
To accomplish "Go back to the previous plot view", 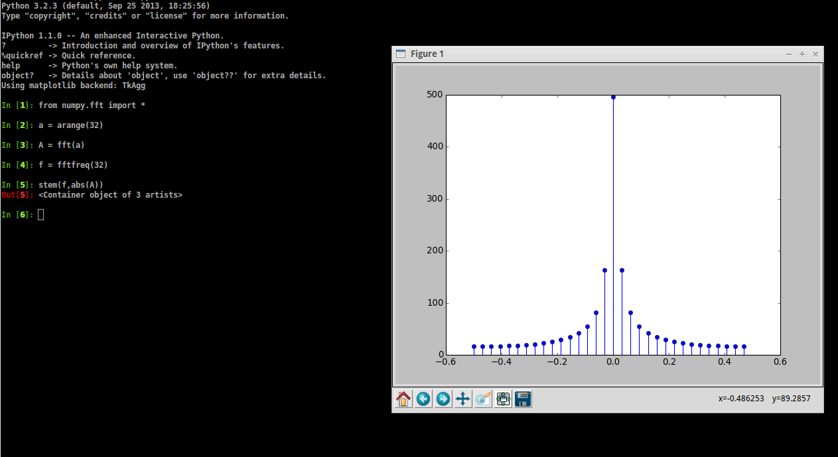I will (423, 399).
